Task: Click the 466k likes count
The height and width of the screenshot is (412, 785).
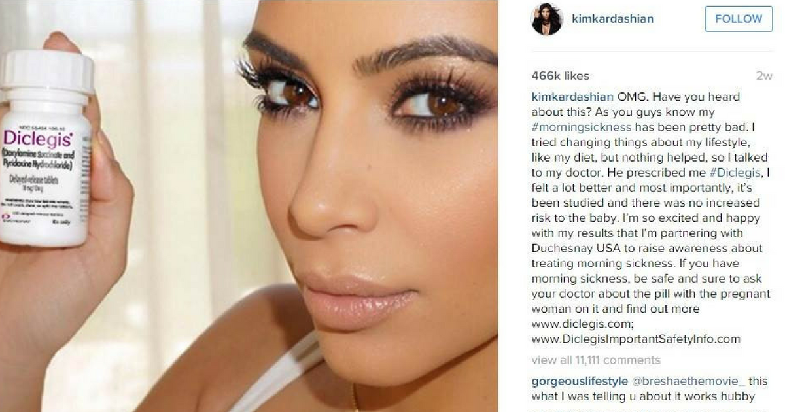Action: click(560, 76)
